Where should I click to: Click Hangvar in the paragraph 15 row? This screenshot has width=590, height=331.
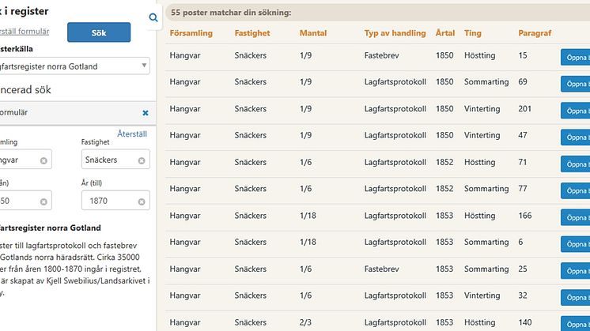pyautogui.click(x=185, y=55)
